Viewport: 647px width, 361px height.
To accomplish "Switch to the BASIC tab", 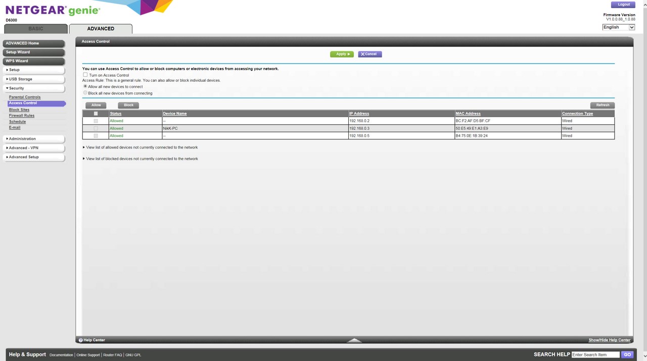I will click(x=36, y=29).
